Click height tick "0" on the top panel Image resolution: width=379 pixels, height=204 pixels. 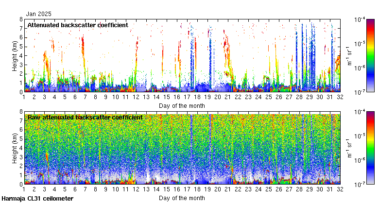point(21,92)
